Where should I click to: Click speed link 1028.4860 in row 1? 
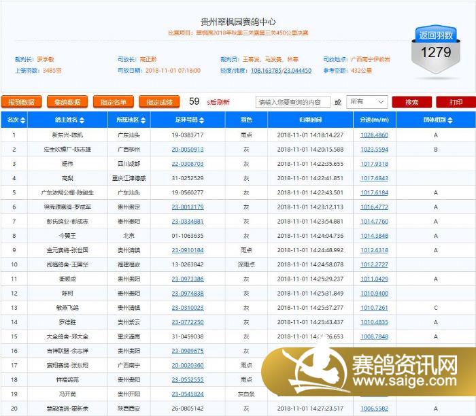click(374, 135)
